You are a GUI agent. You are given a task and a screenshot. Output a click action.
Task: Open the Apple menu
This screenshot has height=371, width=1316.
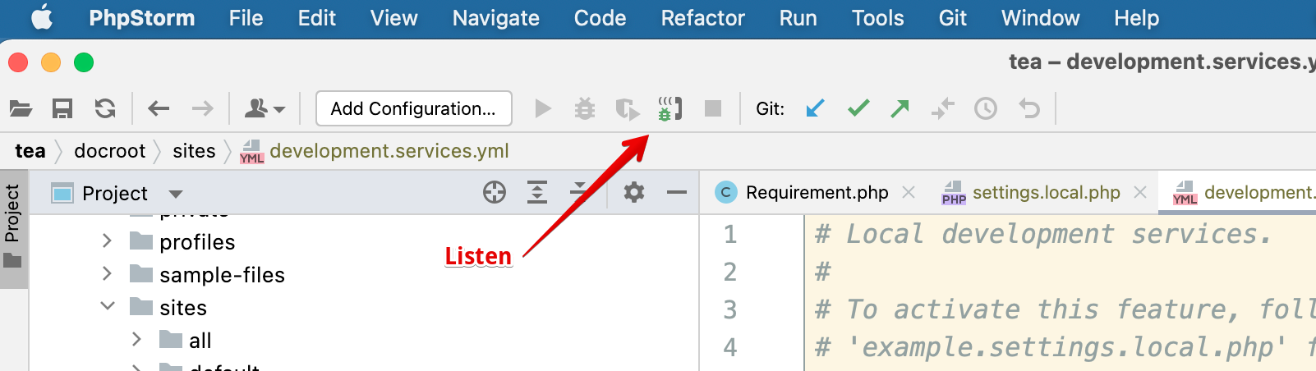coord(42,18)
